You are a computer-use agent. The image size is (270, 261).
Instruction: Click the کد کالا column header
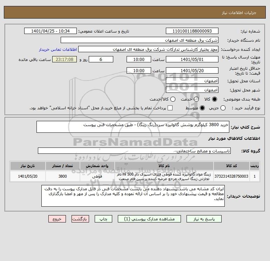pyautogui.click(x=231, y=166)
